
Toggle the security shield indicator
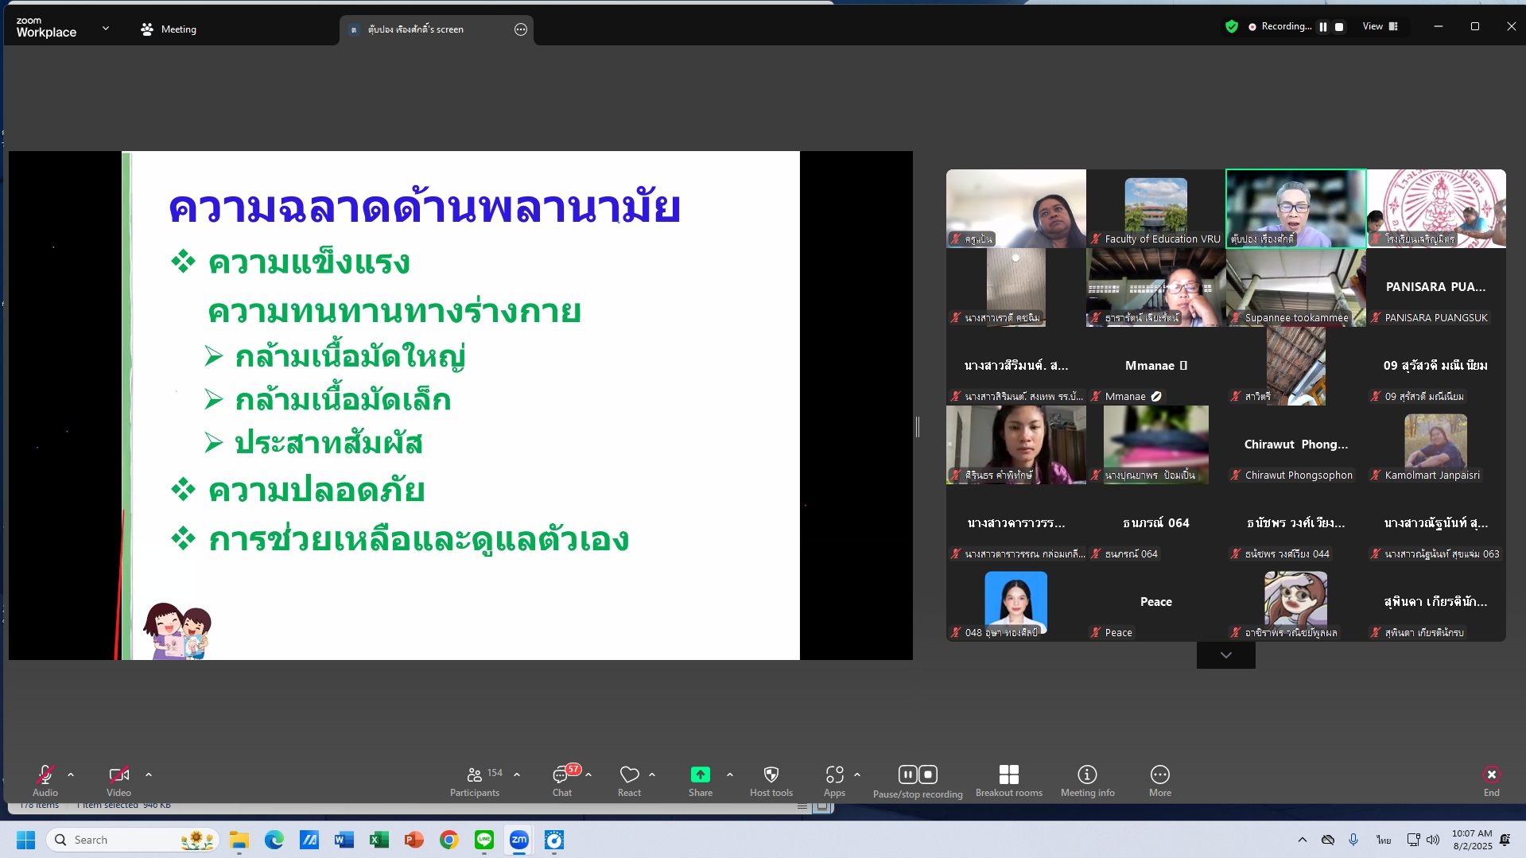tap(1231, 26)
